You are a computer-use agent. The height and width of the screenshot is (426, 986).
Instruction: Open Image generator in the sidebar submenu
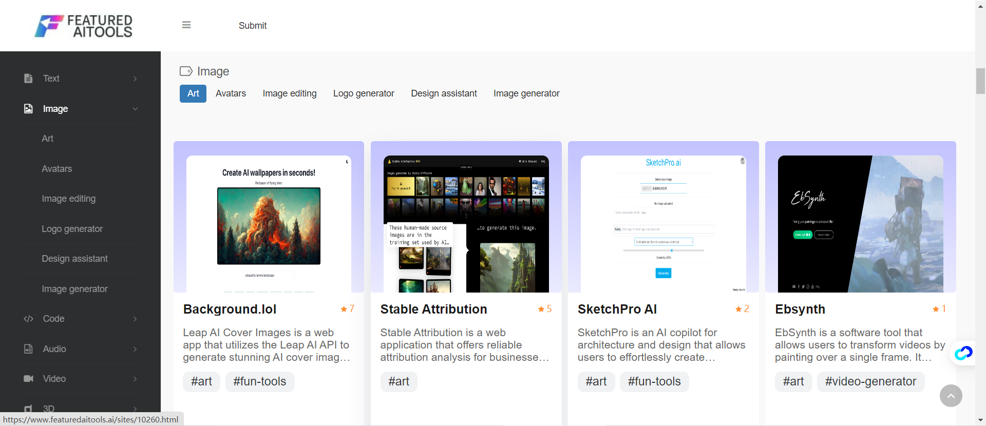point(75,289)
